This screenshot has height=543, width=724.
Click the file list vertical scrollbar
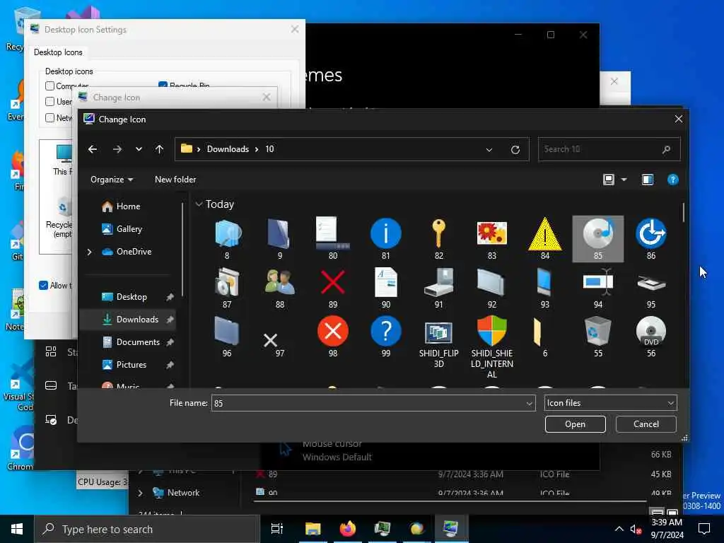click(684, 212)
